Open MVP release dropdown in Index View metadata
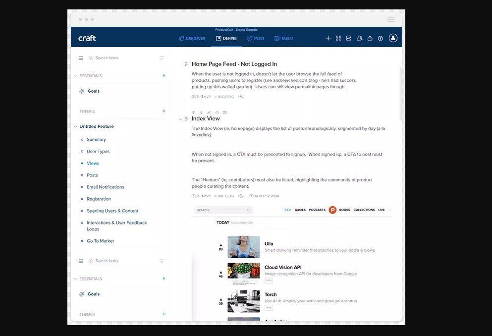This screenshot has width=492, height=336. coord(206,196)
